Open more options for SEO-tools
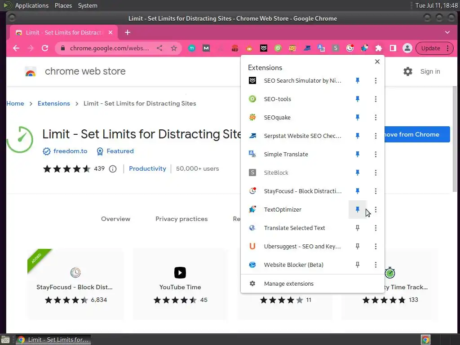The height and width of the screenshot is (345, 460). coord(376,99)
